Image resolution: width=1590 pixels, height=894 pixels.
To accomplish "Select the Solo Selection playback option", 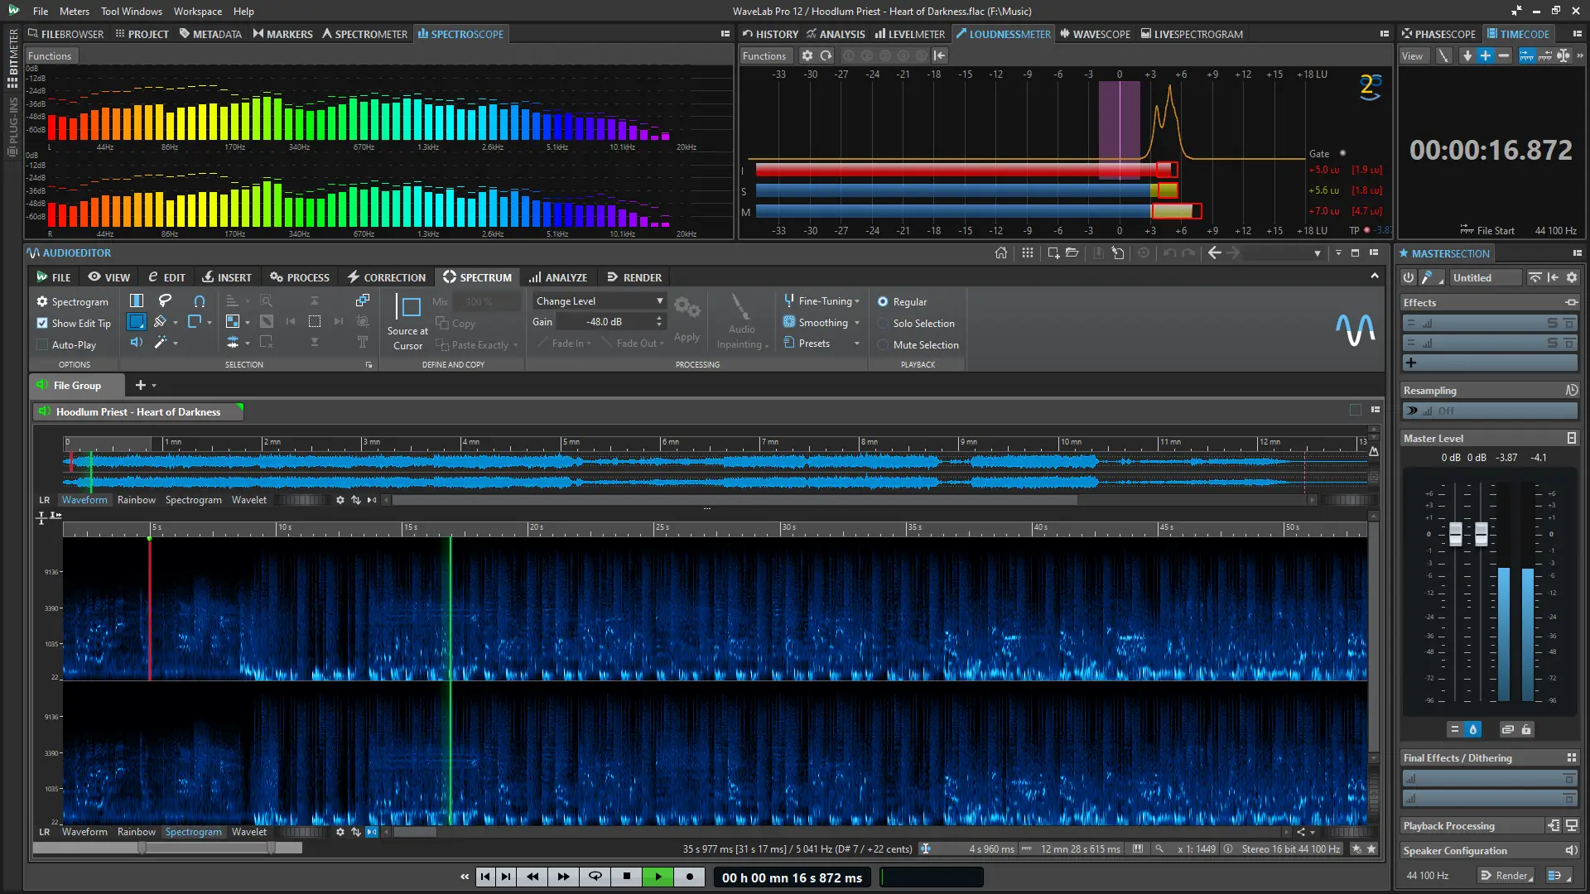I will pyautogui.click(x=883, y=324).
